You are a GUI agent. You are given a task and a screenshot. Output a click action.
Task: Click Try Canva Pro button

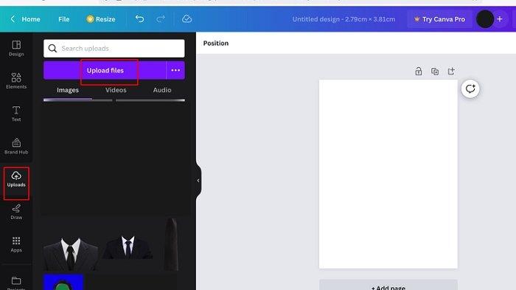pyautogui.click(x=439, y=19)
